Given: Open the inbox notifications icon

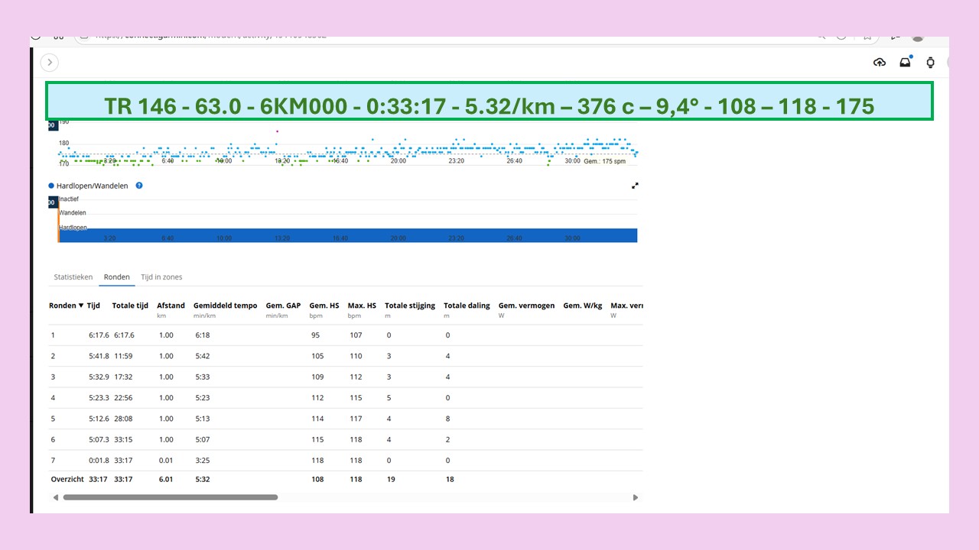Looking at the screenshot, I should tap(906, 62).
